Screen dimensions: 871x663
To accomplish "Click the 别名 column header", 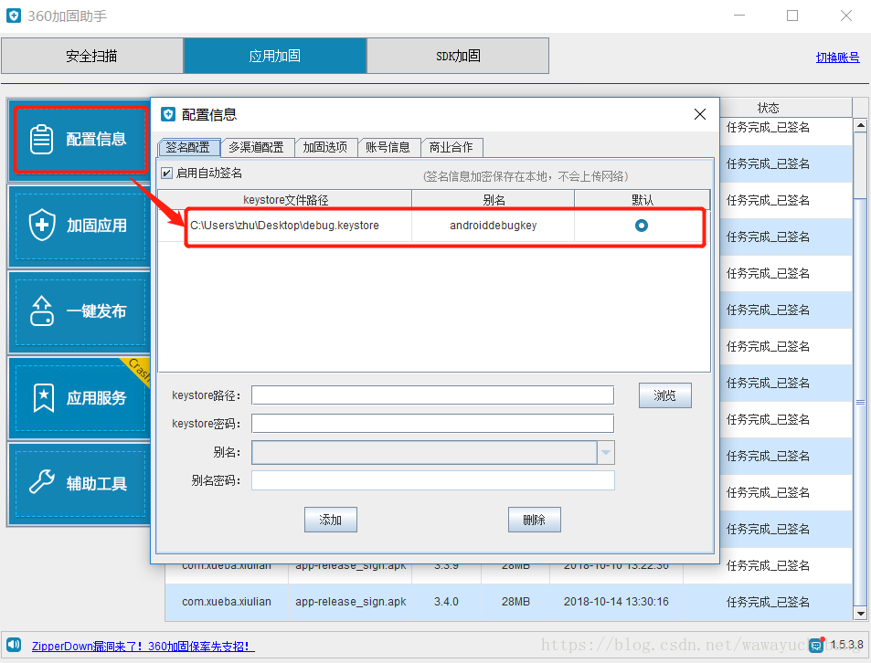I will coord(494,200).
